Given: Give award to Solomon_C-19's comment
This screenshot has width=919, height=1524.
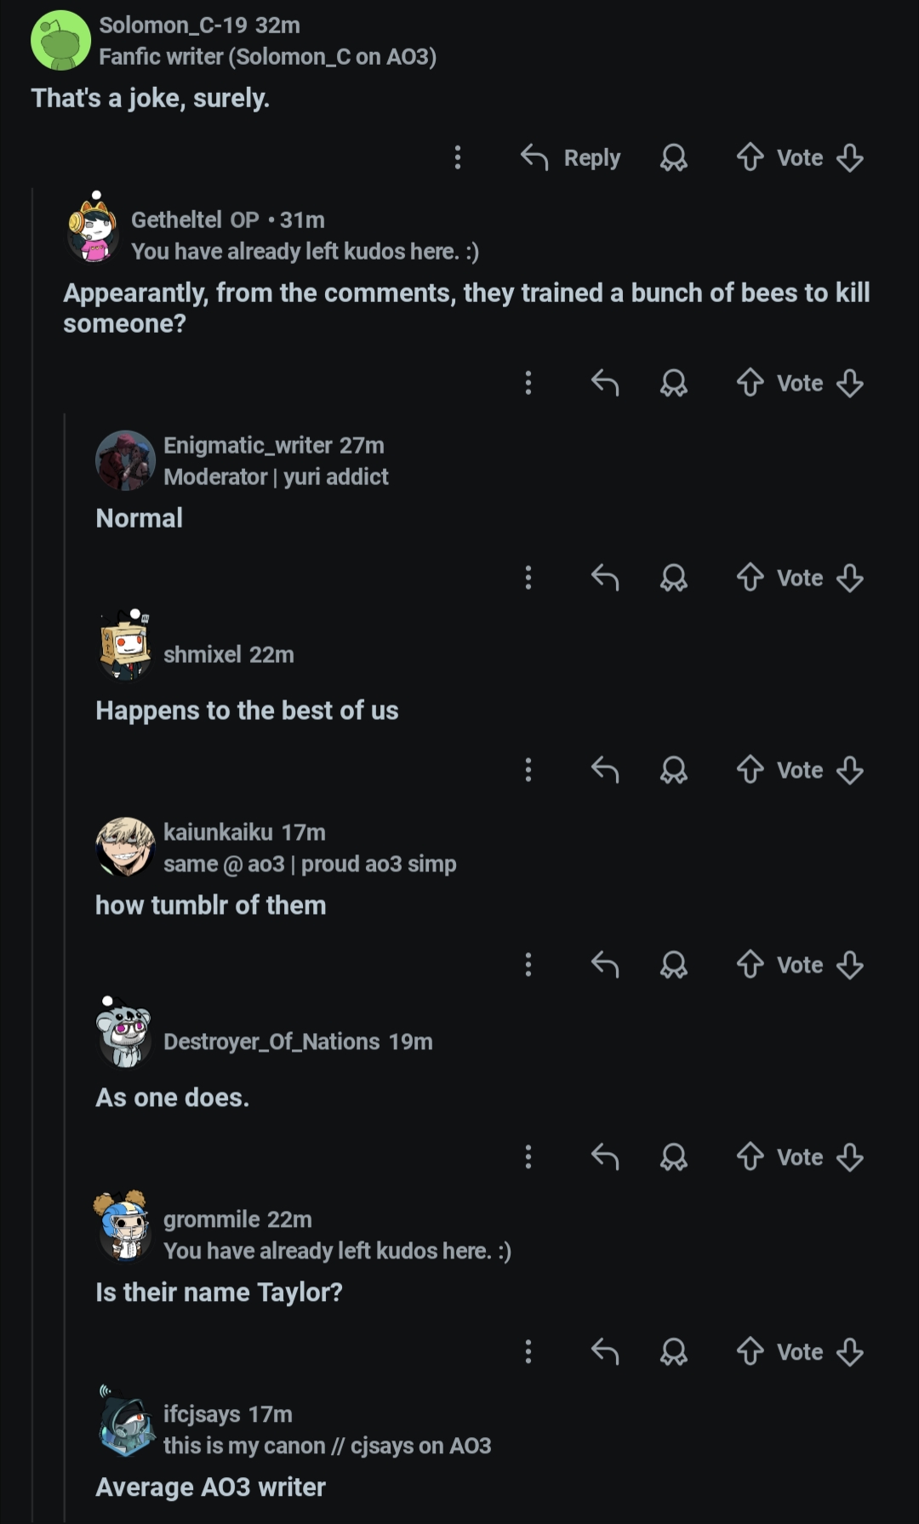Looking at the screenshot, I should pyautogui.click(x=673, y=157).
